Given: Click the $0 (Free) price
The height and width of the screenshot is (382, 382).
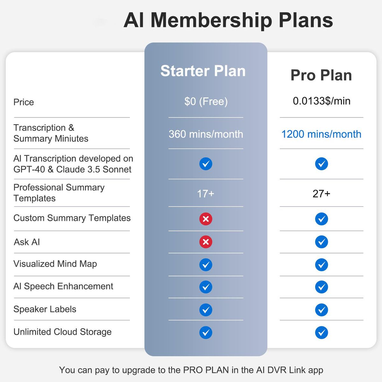Looking at the screenshot, I should click(206, 102).
